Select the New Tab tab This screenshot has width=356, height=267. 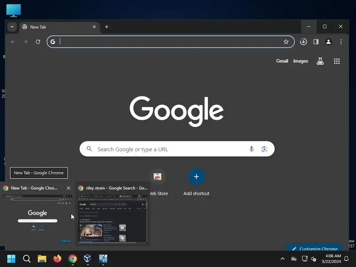(x=59, y=27)
